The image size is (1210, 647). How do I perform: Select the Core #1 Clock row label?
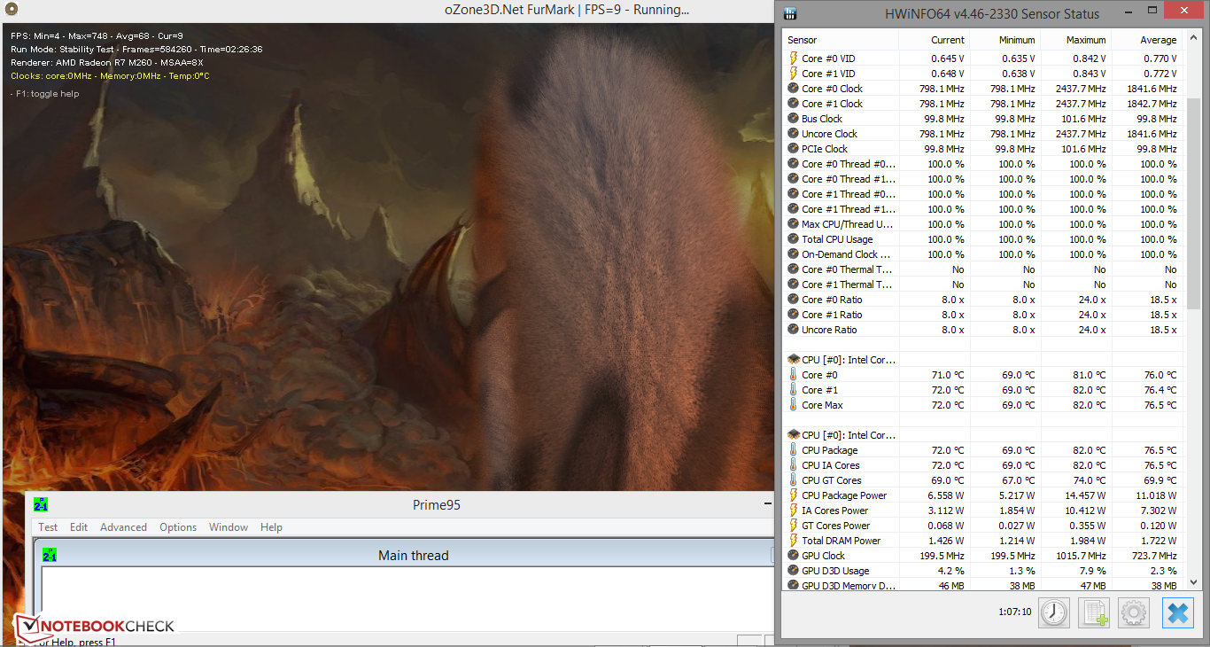832,104
